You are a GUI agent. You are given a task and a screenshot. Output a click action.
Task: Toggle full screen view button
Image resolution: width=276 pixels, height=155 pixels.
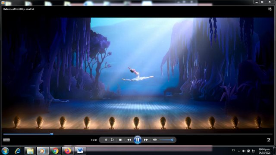coord(269,140)
